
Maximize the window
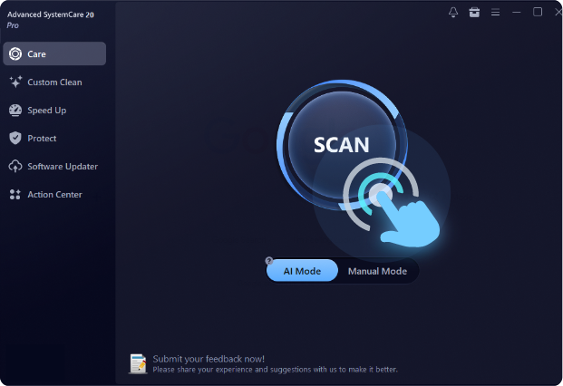538,12
